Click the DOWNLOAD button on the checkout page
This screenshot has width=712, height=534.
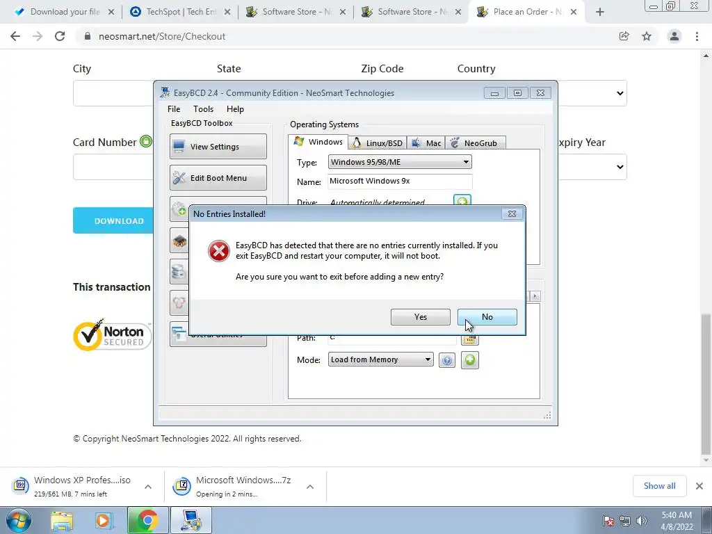pyautogui.click(x=113, y=220)
